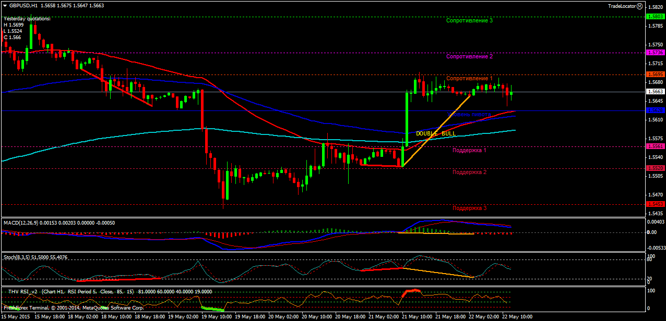
Task: Select the Сопротивление 1 label
Action: 470,78
